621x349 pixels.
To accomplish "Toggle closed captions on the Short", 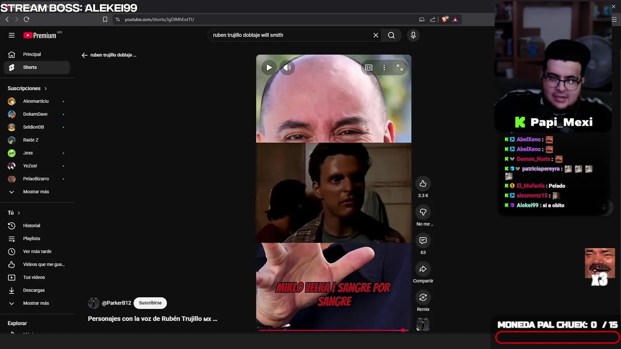I will (x=369, y=68).
